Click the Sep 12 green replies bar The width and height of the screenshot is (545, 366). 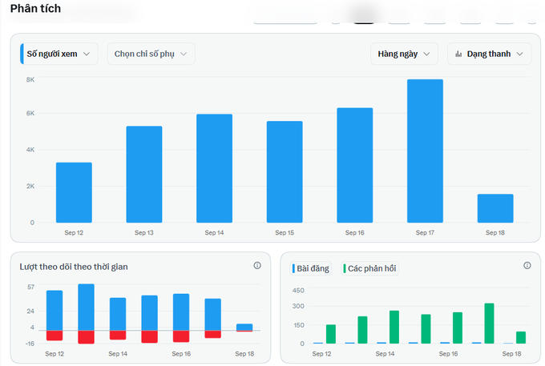pyautogui.click(x=331, y=334)
